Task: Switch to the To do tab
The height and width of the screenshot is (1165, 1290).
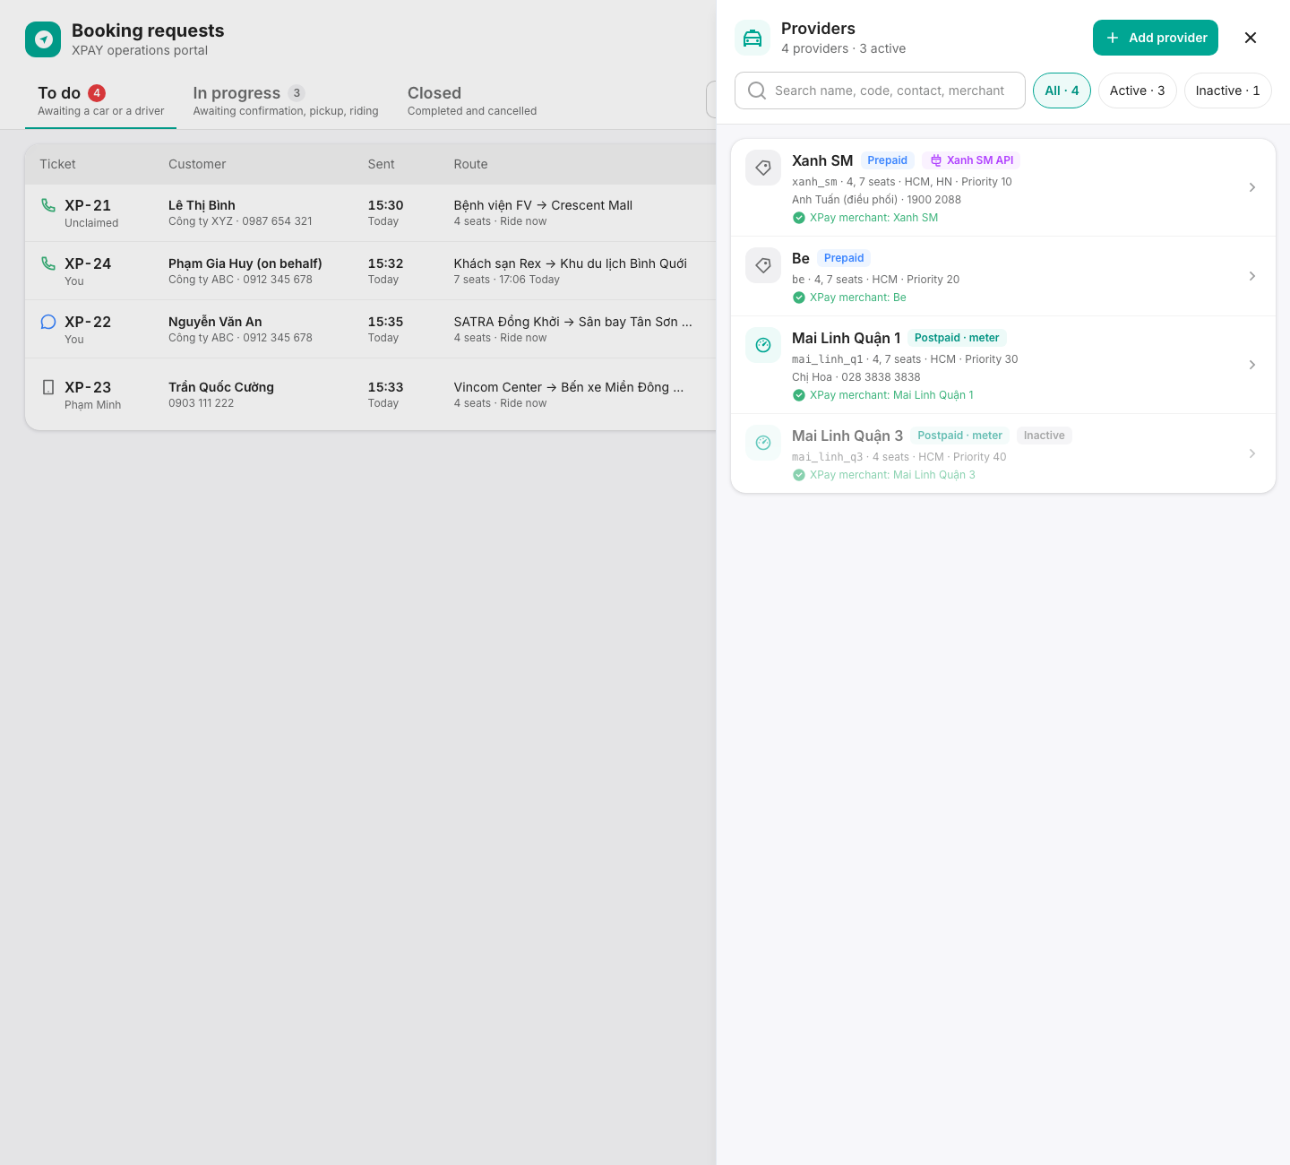Action: [x=100, y=101]
